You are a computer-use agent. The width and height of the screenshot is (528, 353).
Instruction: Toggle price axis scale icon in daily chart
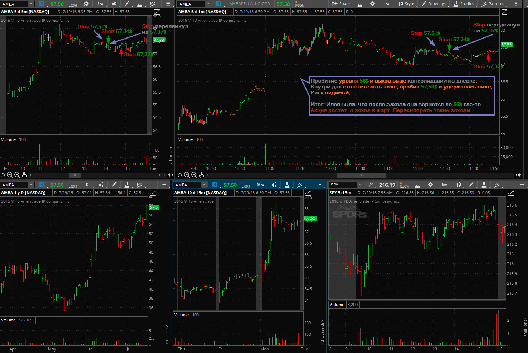point(153,193)
